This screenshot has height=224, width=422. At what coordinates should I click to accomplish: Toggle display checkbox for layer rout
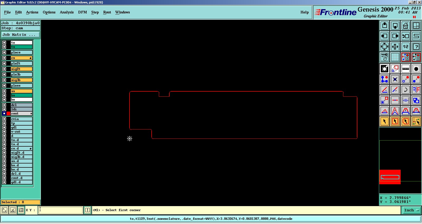(x=4, y=113)
